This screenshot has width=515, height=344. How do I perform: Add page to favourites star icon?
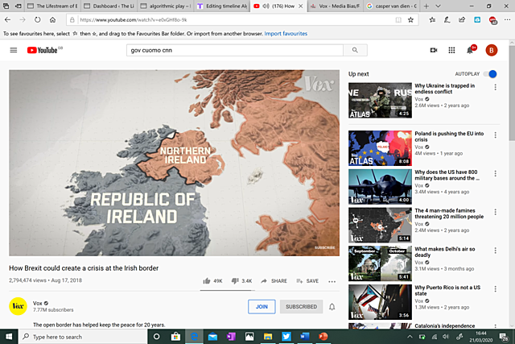[410, 19]
